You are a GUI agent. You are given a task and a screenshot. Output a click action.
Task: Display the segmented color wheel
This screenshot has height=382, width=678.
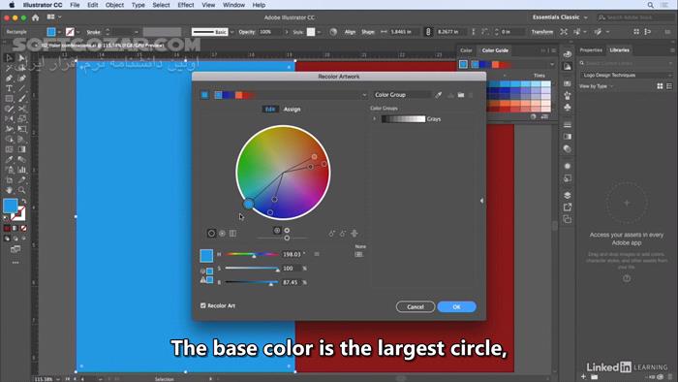click(x=222, y=234)
